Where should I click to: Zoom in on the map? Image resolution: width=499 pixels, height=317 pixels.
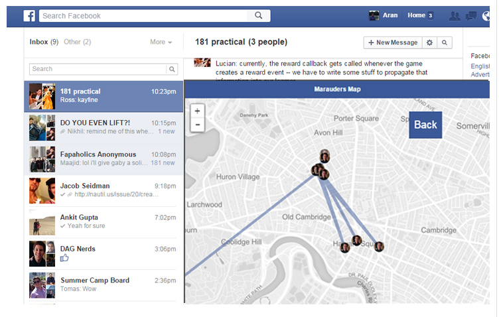tap(197, 111)
